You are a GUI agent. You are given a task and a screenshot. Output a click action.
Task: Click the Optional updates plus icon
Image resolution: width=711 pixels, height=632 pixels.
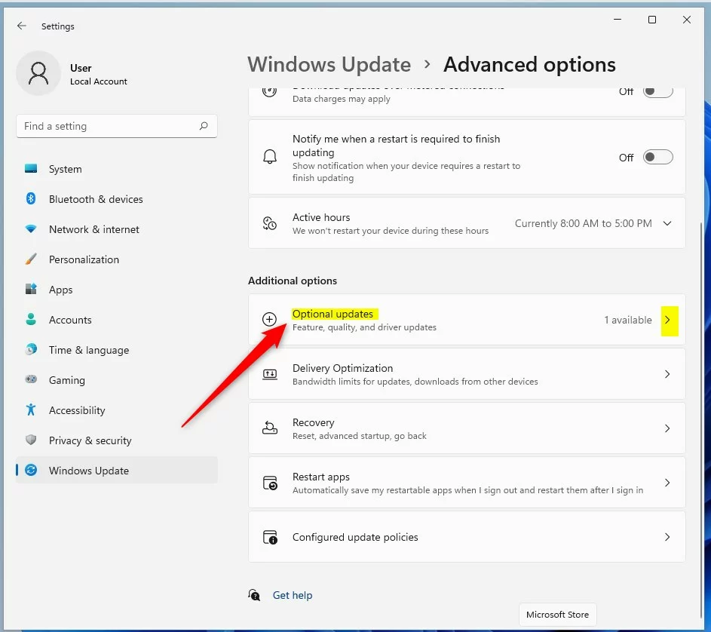tap(269, 320)
